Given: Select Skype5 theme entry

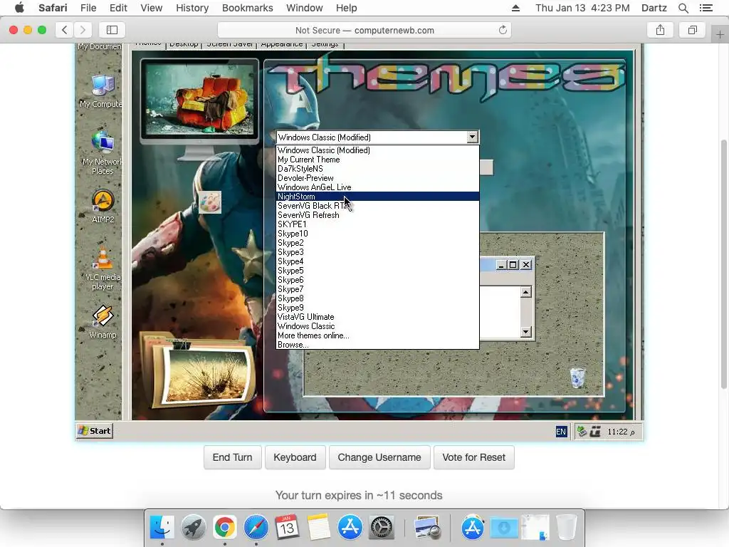Looking at the screenshot, I should point(377,271).
